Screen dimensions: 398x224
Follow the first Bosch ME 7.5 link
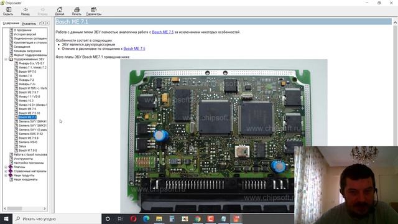pos(163,32)
